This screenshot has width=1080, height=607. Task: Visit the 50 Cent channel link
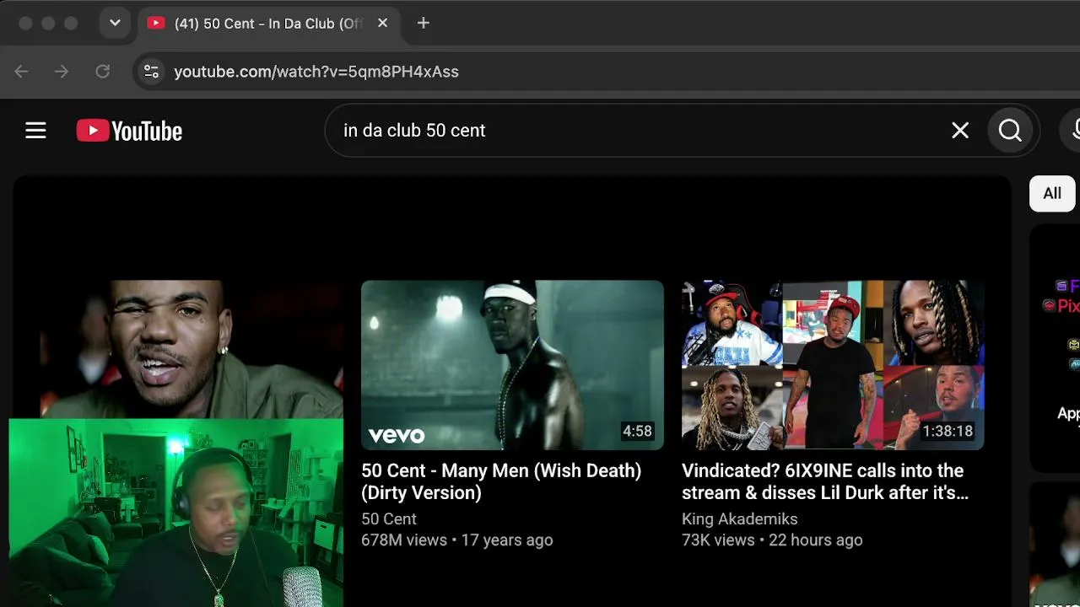pyautogui.click(x=389, y=519)
